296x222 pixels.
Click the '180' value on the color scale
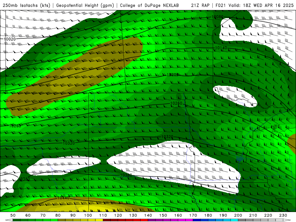tap(208, 215)
